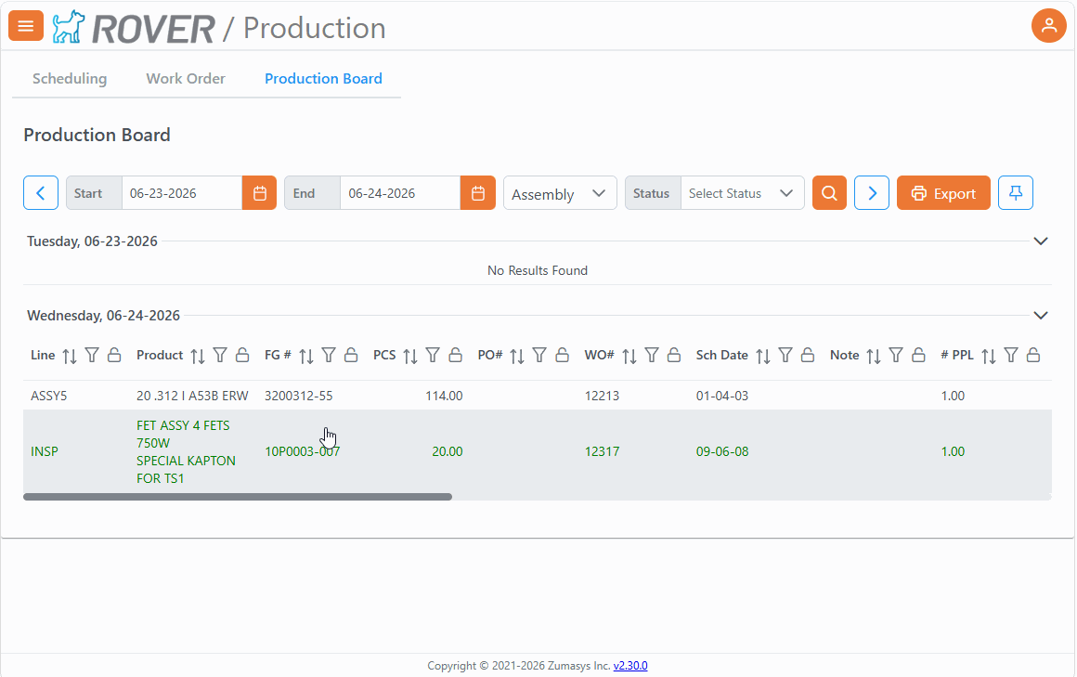Click work order 12317
Viewport: 1077px width, 677px height.
(x=603, y=451)
